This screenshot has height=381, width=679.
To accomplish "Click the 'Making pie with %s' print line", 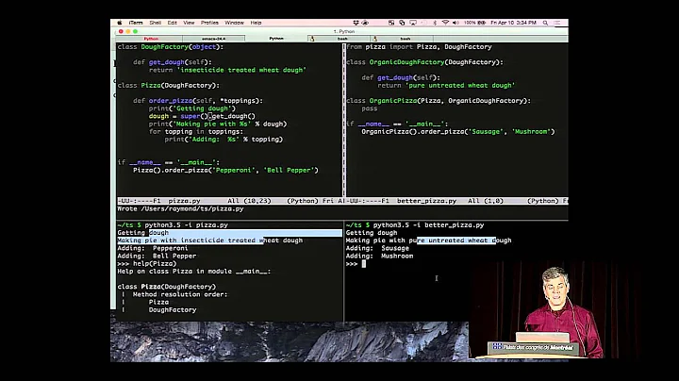I will 218,124.
